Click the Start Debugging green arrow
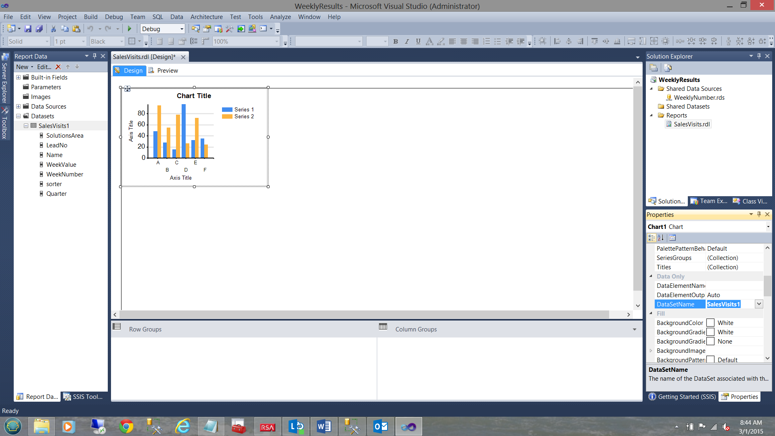This screenshot has width=775, height=436. tap(130, 29)
